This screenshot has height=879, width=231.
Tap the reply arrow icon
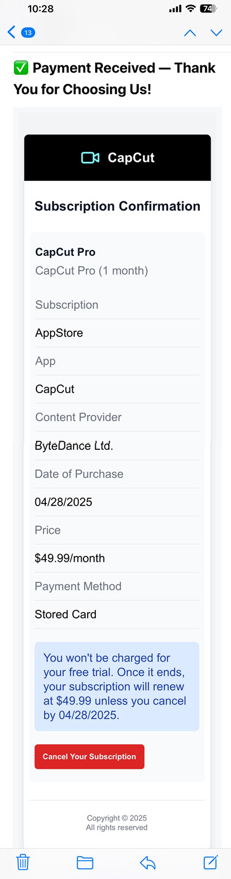pos(148,863)
